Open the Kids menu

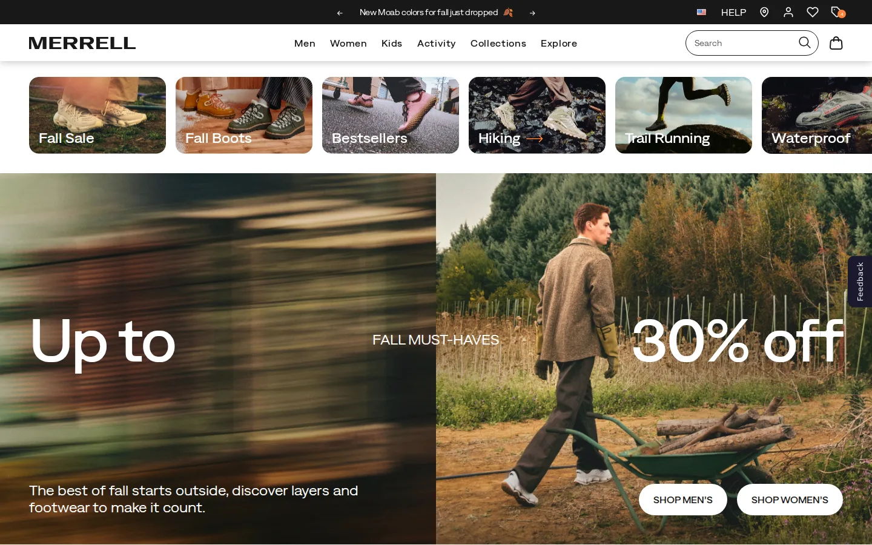392,44
